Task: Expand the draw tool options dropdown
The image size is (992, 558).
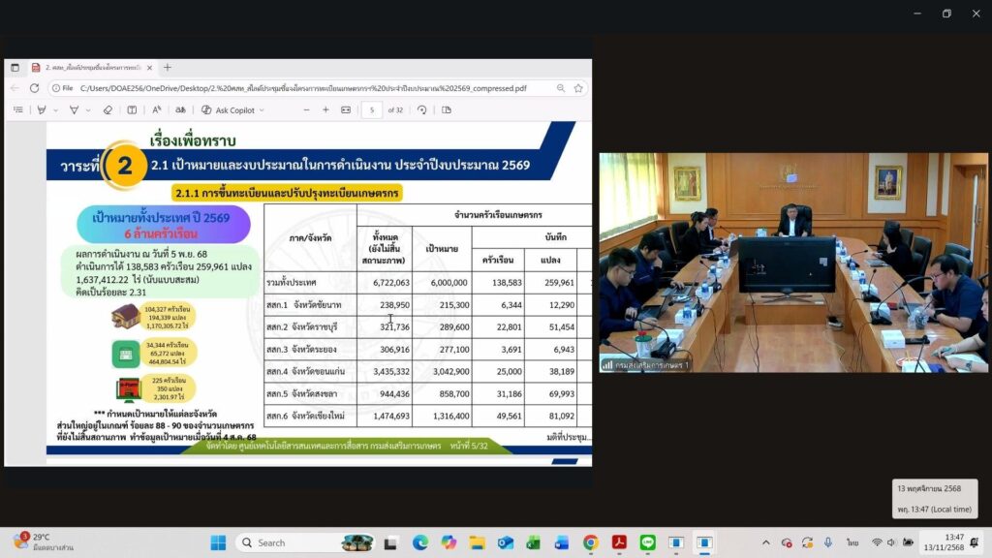Action: [87, 110]
